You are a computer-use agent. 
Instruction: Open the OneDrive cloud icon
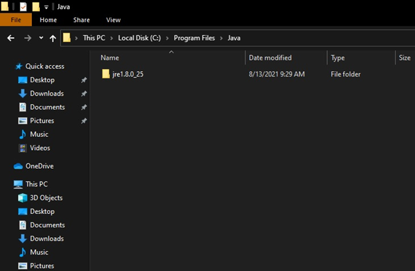coord(19,166)
